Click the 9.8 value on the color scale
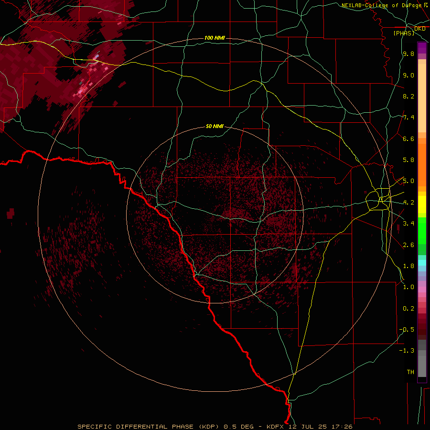430x430 pixels. (408, 54)
